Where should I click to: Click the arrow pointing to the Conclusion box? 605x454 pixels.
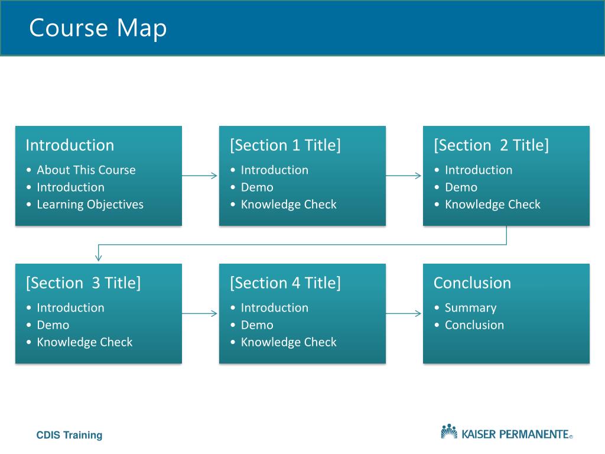coord(404,313)
